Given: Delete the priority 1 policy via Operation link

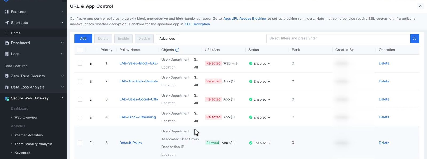Looking at the screenshot, I should pos(384,64).
